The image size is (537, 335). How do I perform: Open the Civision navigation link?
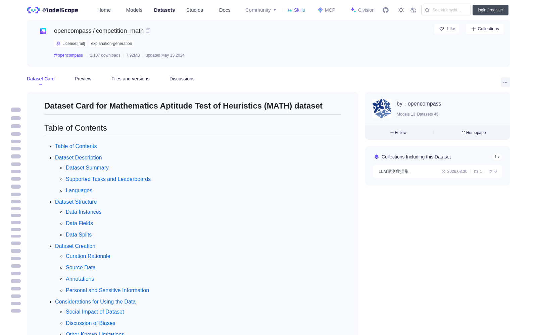pyautogui.click(x=362, y=10)
